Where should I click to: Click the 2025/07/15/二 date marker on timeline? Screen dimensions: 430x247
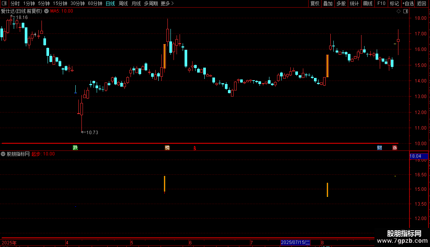(x=295, y=242)
